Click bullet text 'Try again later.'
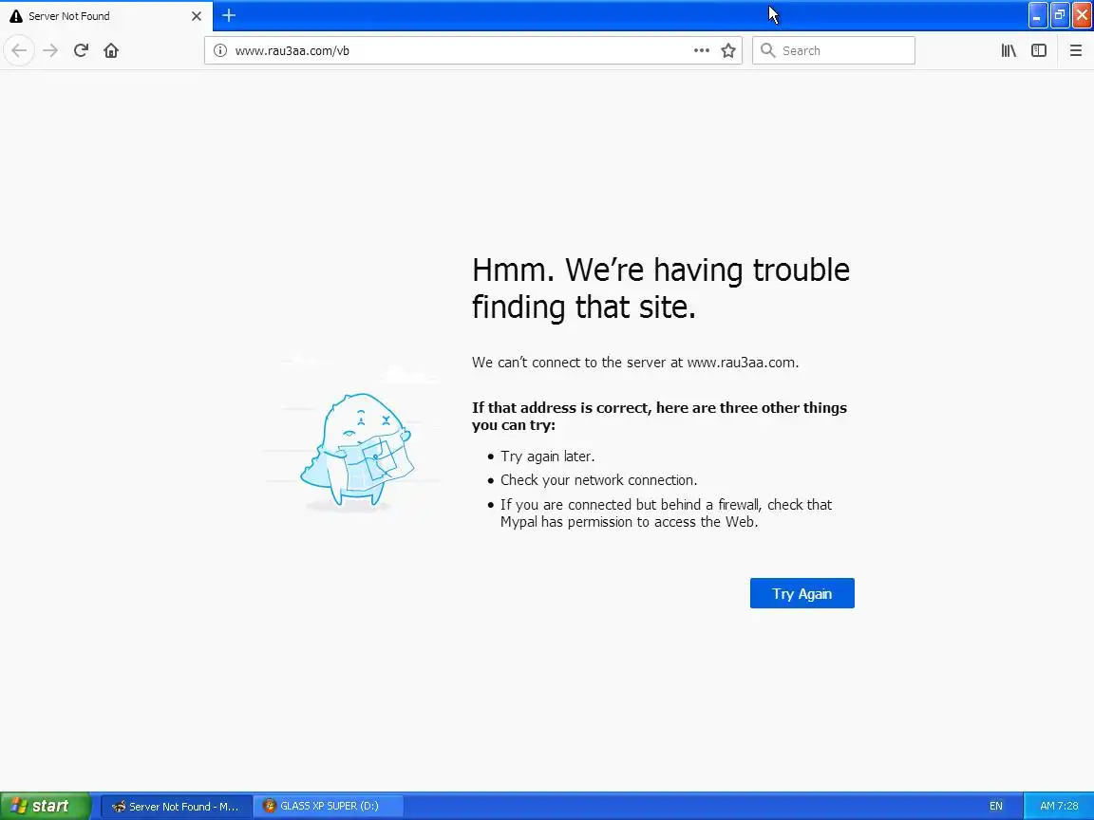The height and width of the screenshot is (820, 1094). 548,457
